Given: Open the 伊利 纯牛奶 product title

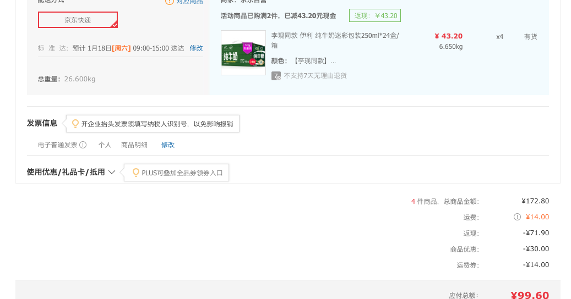Looking at the screenshot, I should (335, 40).
